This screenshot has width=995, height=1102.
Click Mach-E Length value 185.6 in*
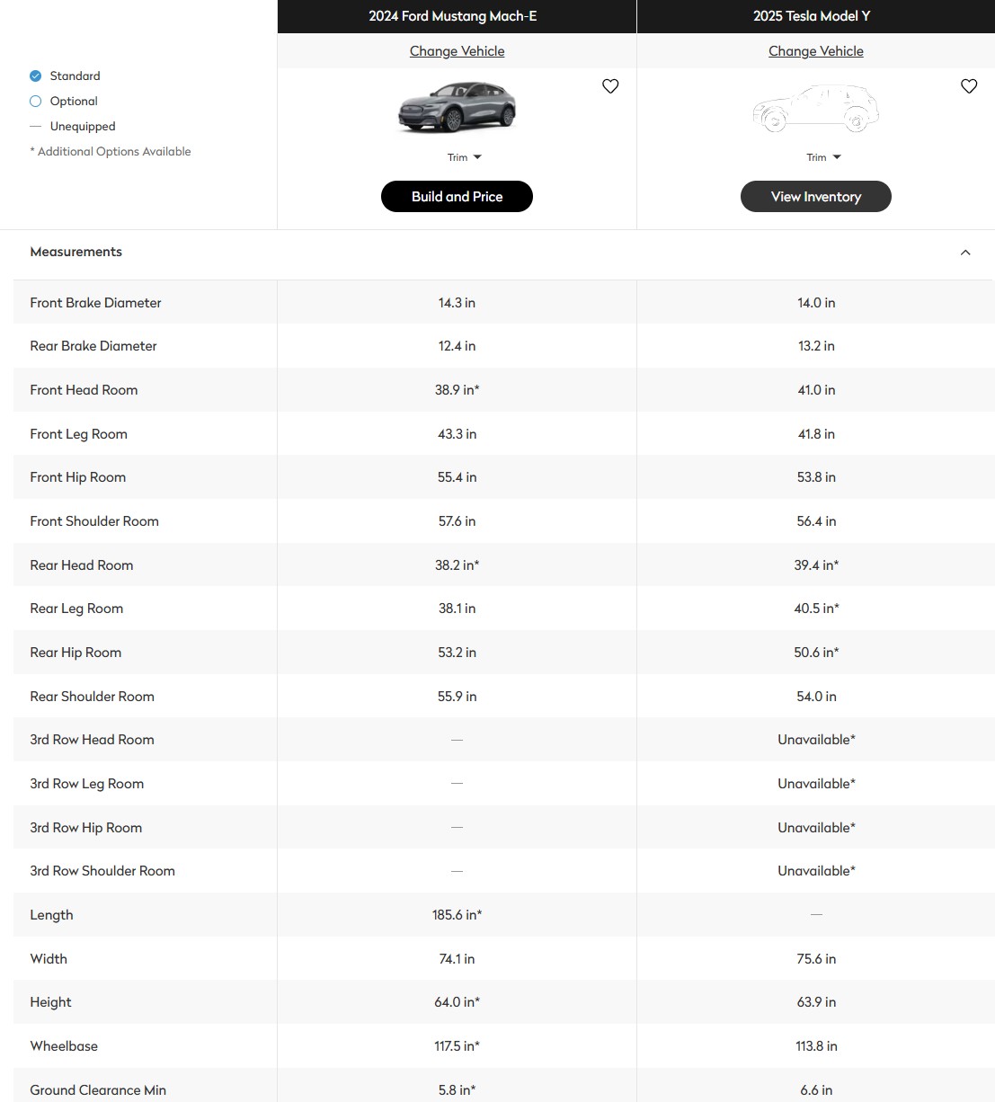457,915
